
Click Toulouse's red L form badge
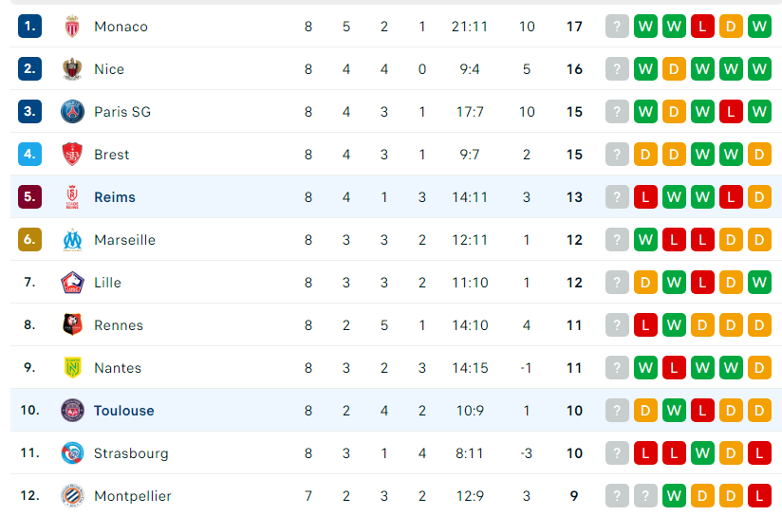click(x=702, y=411)
